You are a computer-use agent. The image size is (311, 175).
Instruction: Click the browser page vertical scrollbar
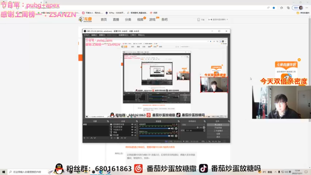point(309,70)
